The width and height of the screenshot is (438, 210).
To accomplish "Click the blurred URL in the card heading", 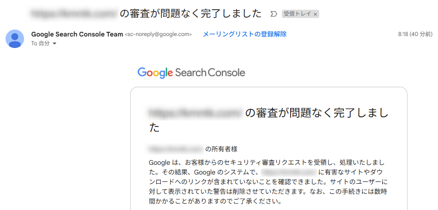I will click(196, 113).
